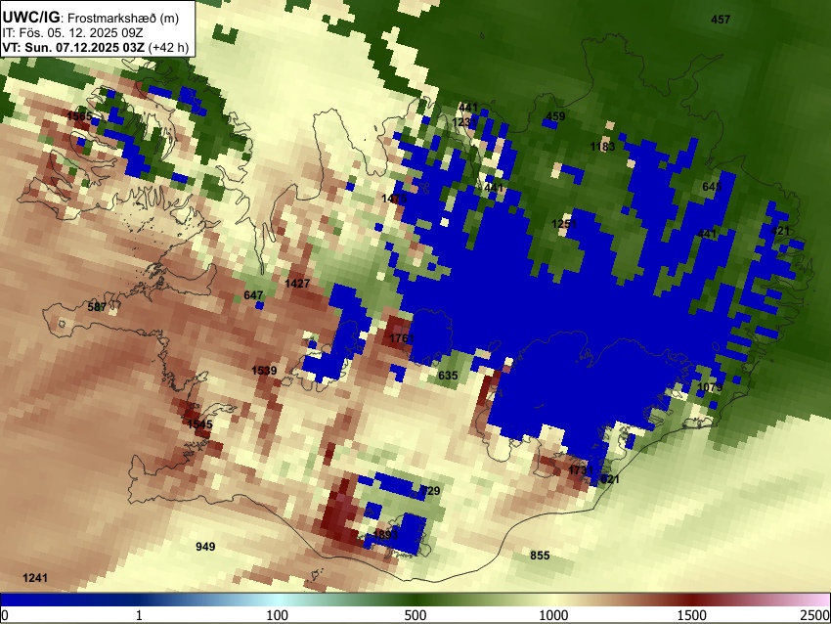831x624 pixels.
Task: Click the Frostmarkshæð (m) label
Action: (x=123, y=18)
